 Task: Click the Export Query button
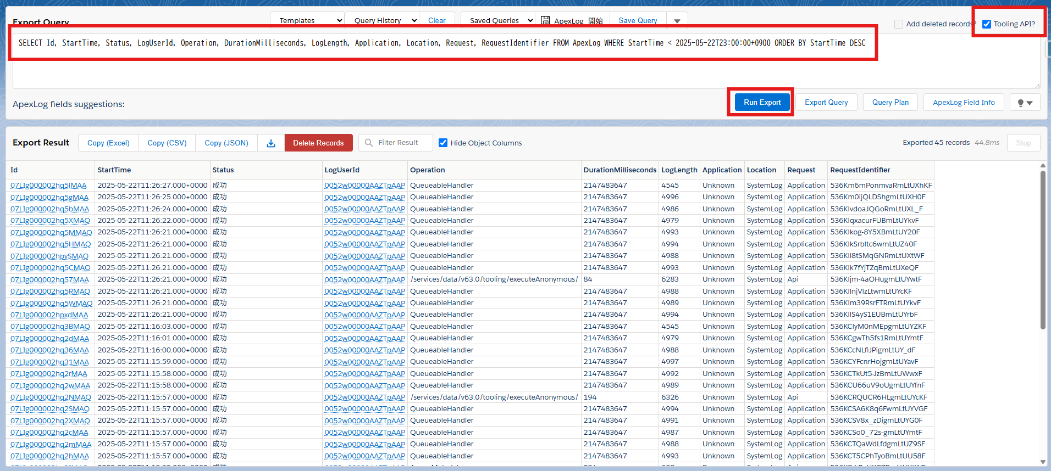826,103
